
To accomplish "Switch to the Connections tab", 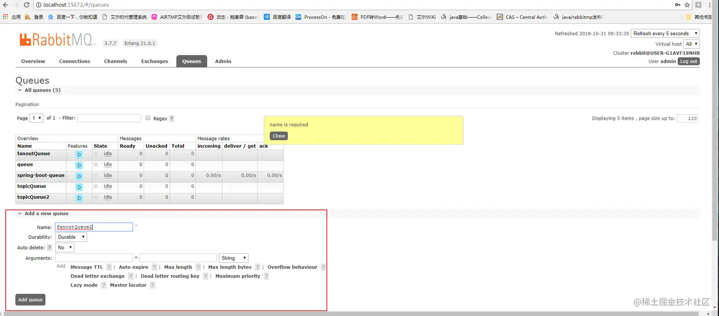I will [75, 61].
